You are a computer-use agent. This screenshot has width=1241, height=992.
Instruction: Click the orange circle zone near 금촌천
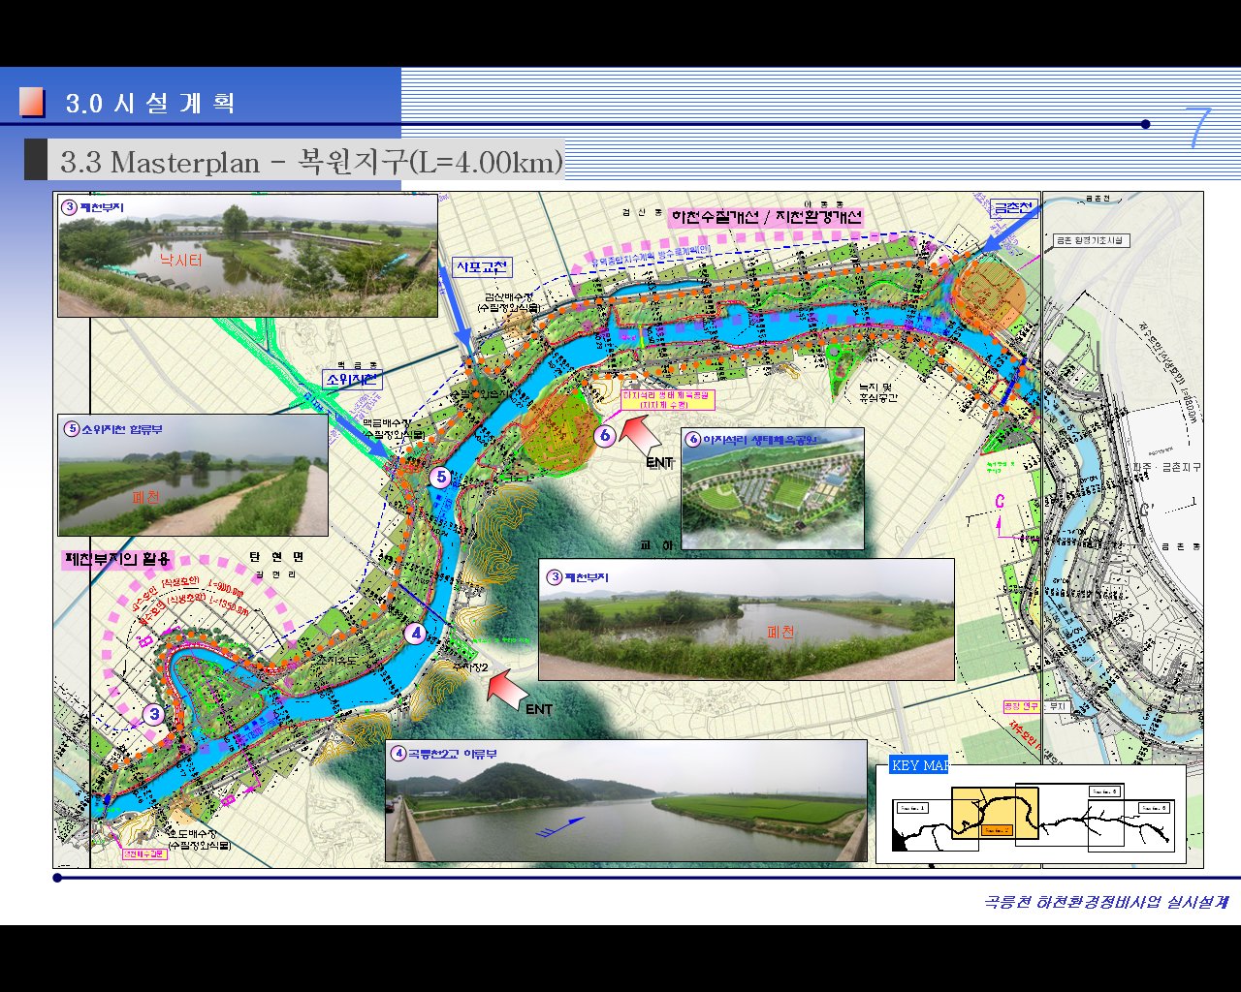coord(988,294)
